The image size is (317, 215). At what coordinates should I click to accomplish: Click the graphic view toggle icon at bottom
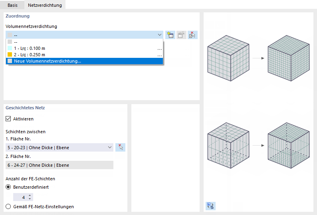(x=210, y=206)
